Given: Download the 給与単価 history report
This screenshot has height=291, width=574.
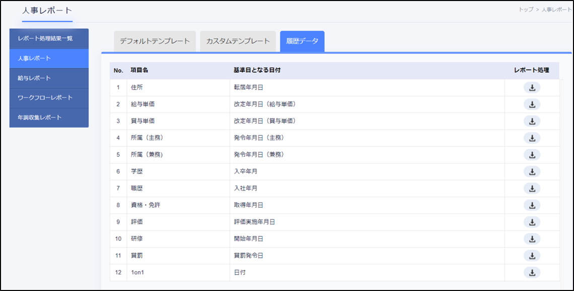Looking at the screenshot, I should coord(532,105).
